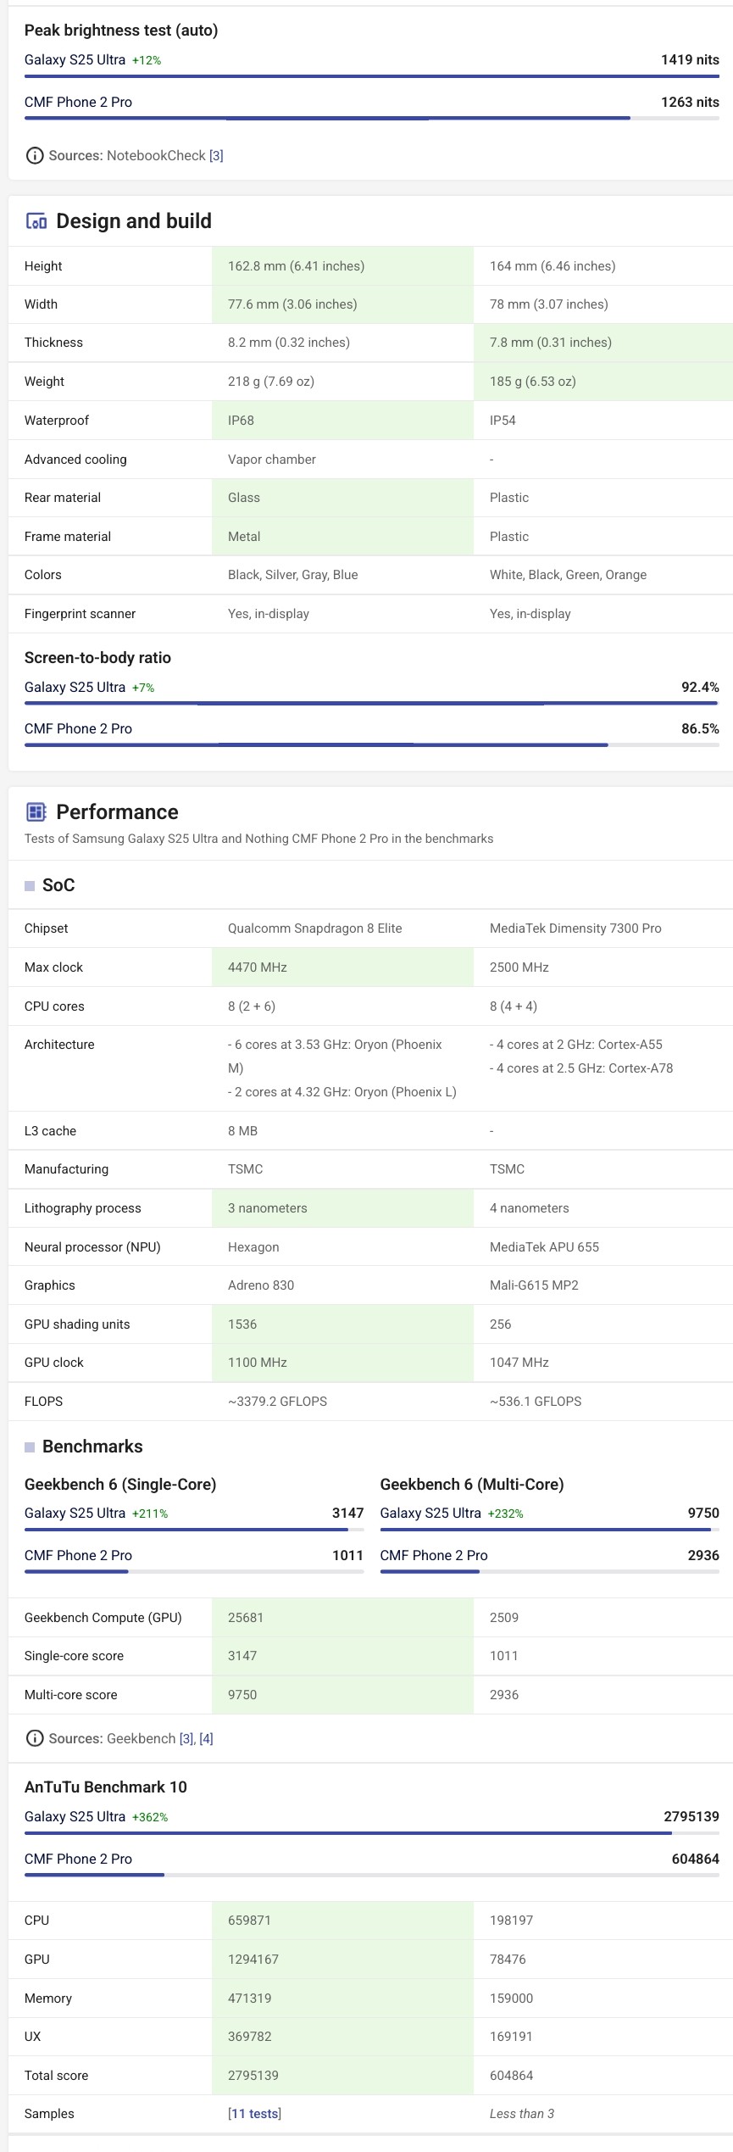Click 'Qualcomm Snapdragon 8 Elite' chipset cell
Viewport: 733px width, 2152px height.
click(342, 928)
